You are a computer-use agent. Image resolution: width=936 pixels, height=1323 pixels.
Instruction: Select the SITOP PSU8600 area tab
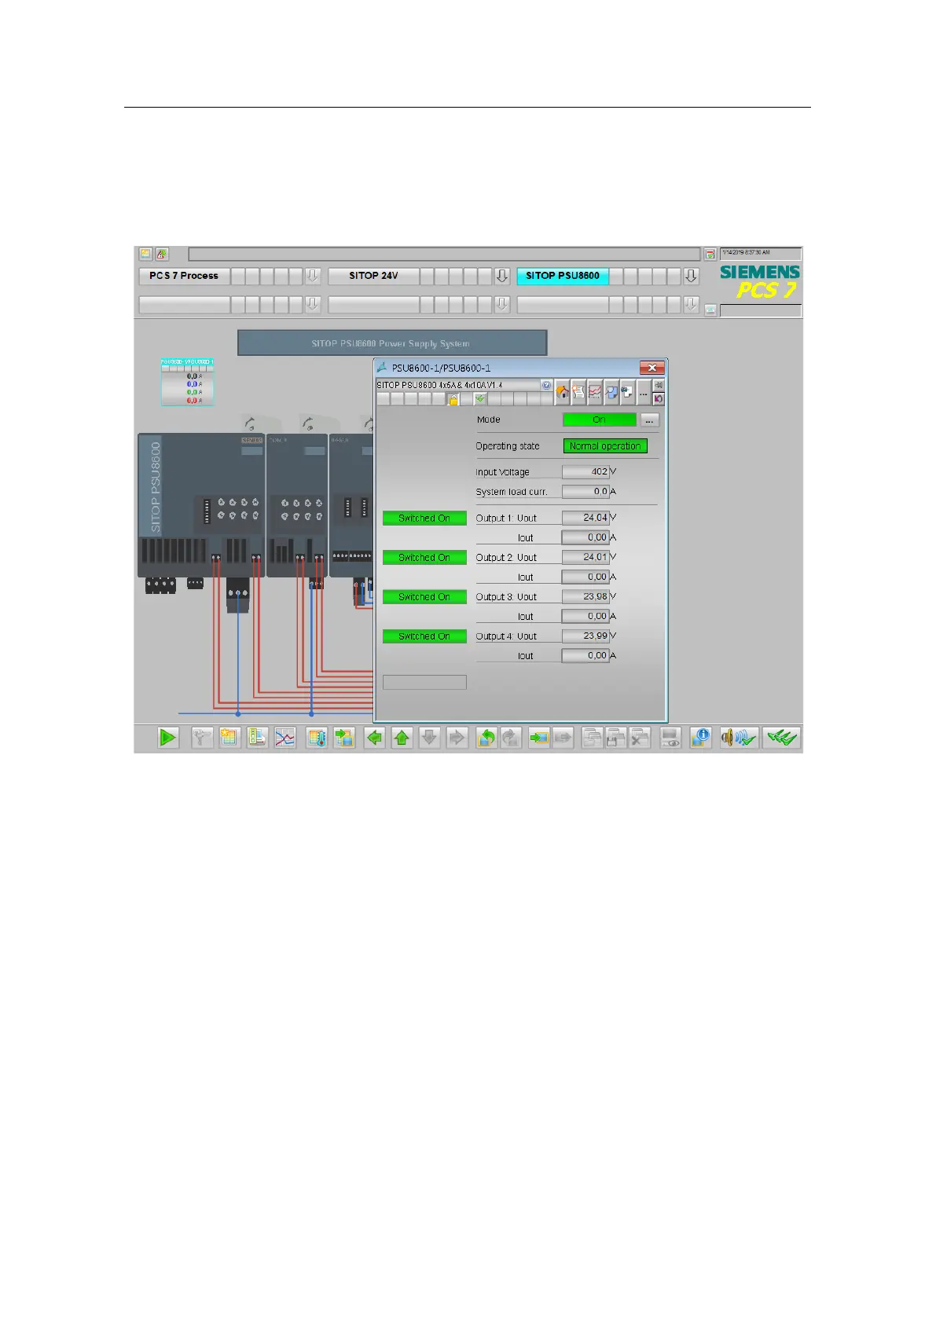[x=563, y=276]
